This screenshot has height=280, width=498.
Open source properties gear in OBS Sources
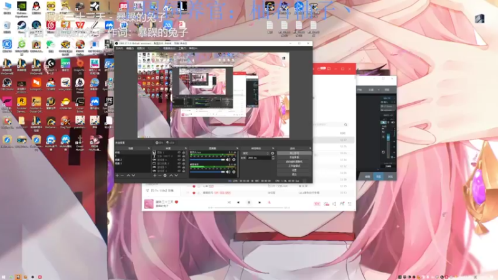pos(165,175)
